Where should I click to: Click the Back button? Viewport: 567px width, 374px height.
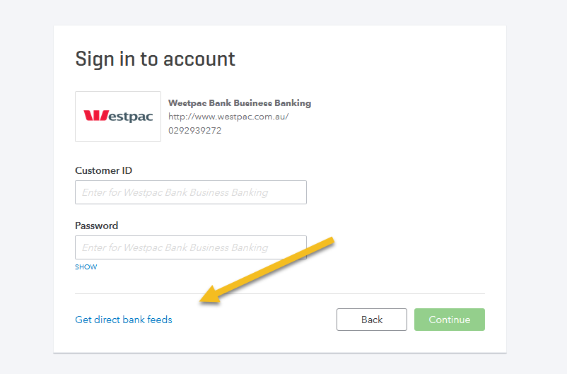[x=372, y=320]
